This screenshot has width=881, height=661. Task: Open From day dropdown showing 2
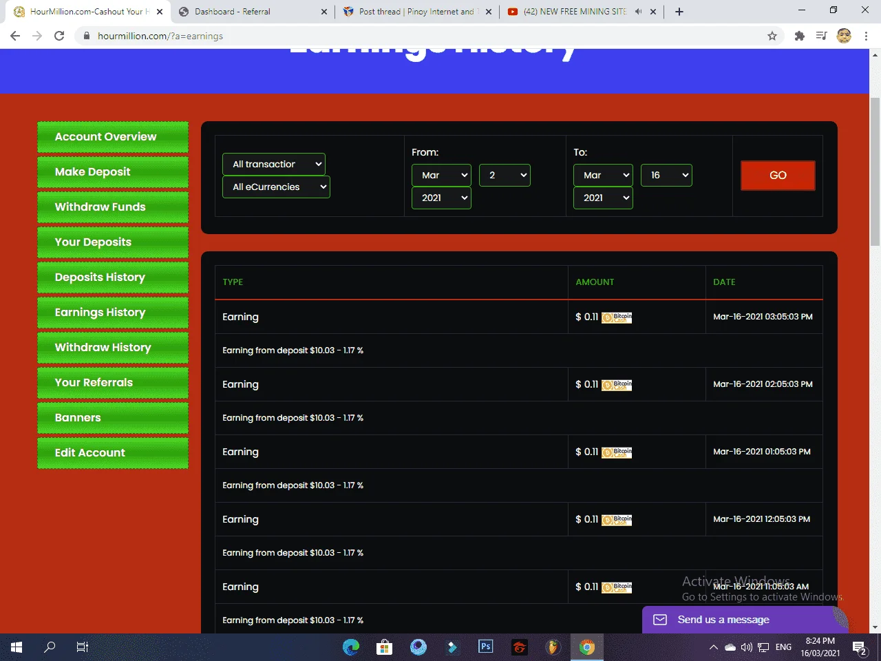point(505,175)
